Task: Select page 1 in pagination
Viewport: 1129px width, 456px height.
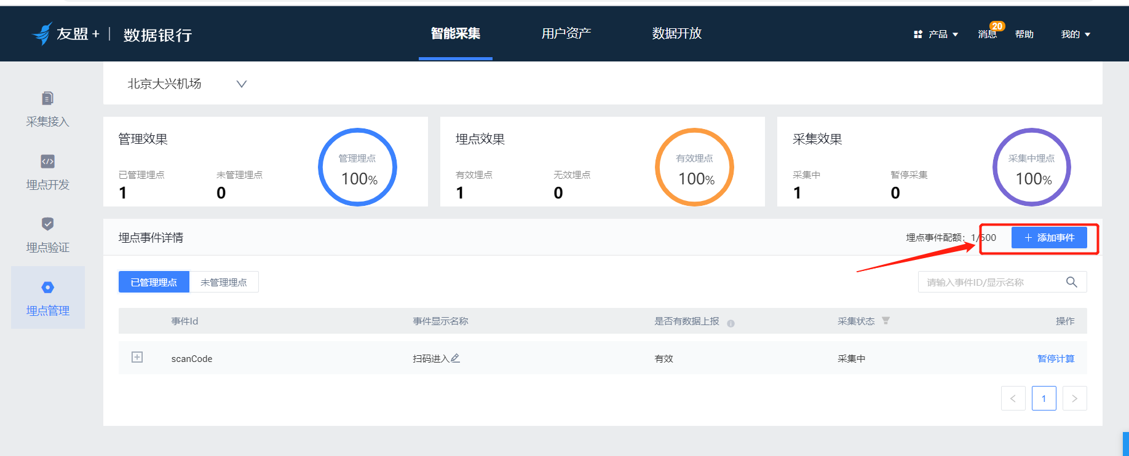Action: tap(1044, 398)
